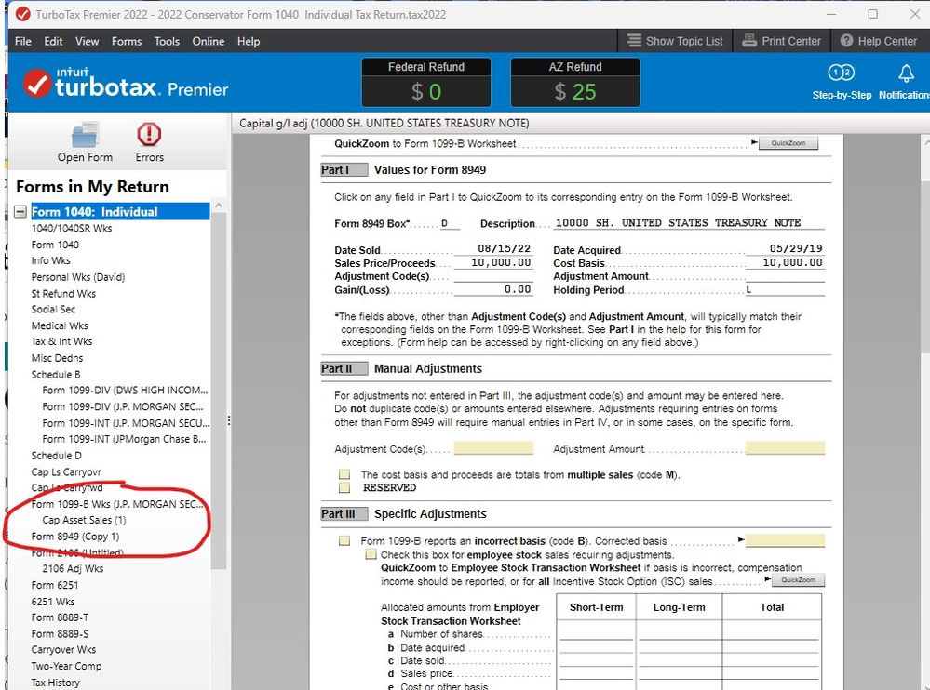Select 2106 Adj Wks
This screenshot has width=930, height=690.
[x=73, y=568]
